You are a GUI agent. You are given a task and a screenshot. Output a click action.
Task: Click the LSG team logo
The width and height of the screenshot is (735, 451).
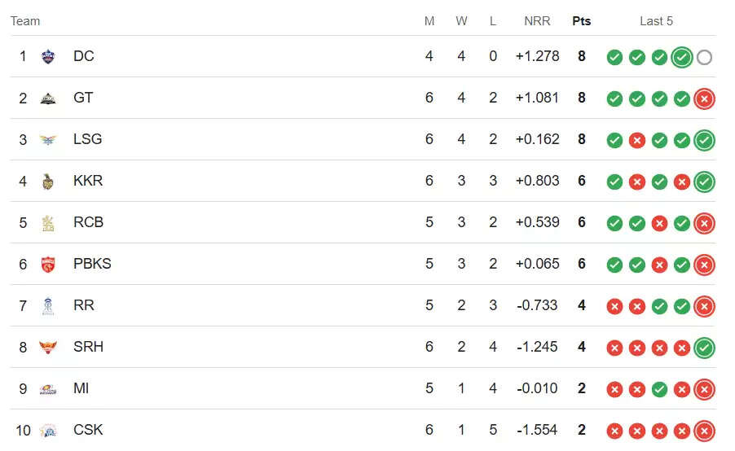click(x=48, y=139)
